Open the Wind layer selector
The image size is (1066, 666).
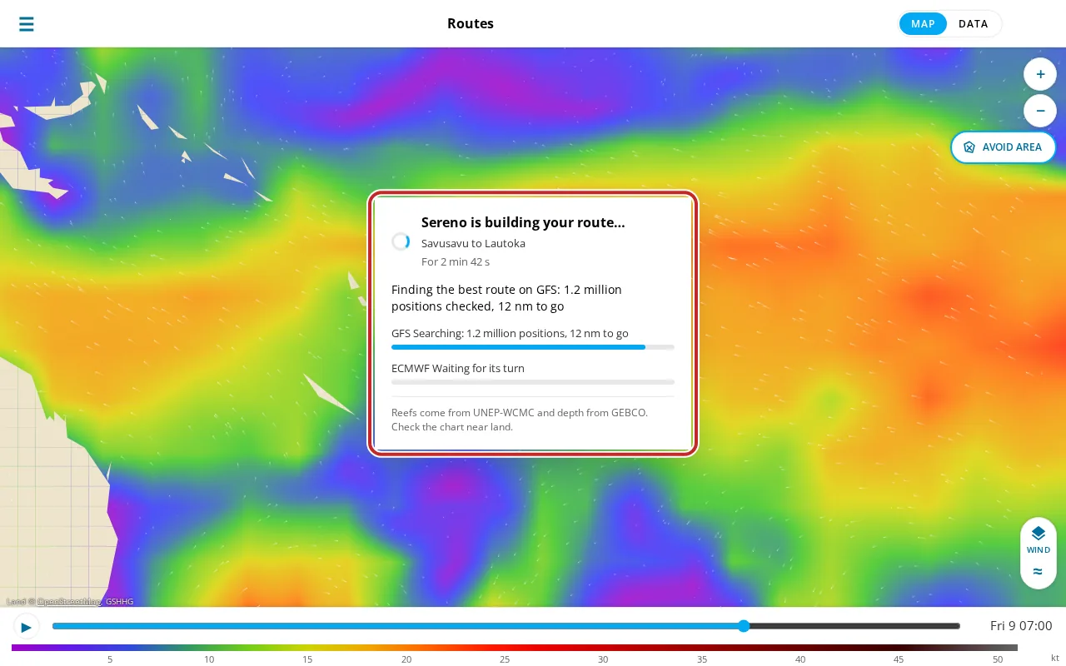[1039, 539]
